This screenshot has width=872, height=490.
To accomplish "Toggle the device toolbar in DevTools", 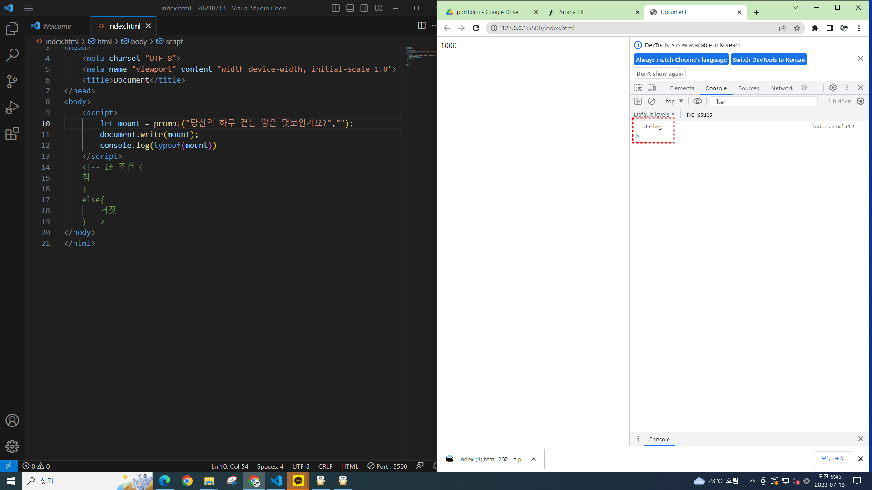I will pos(652,88).
